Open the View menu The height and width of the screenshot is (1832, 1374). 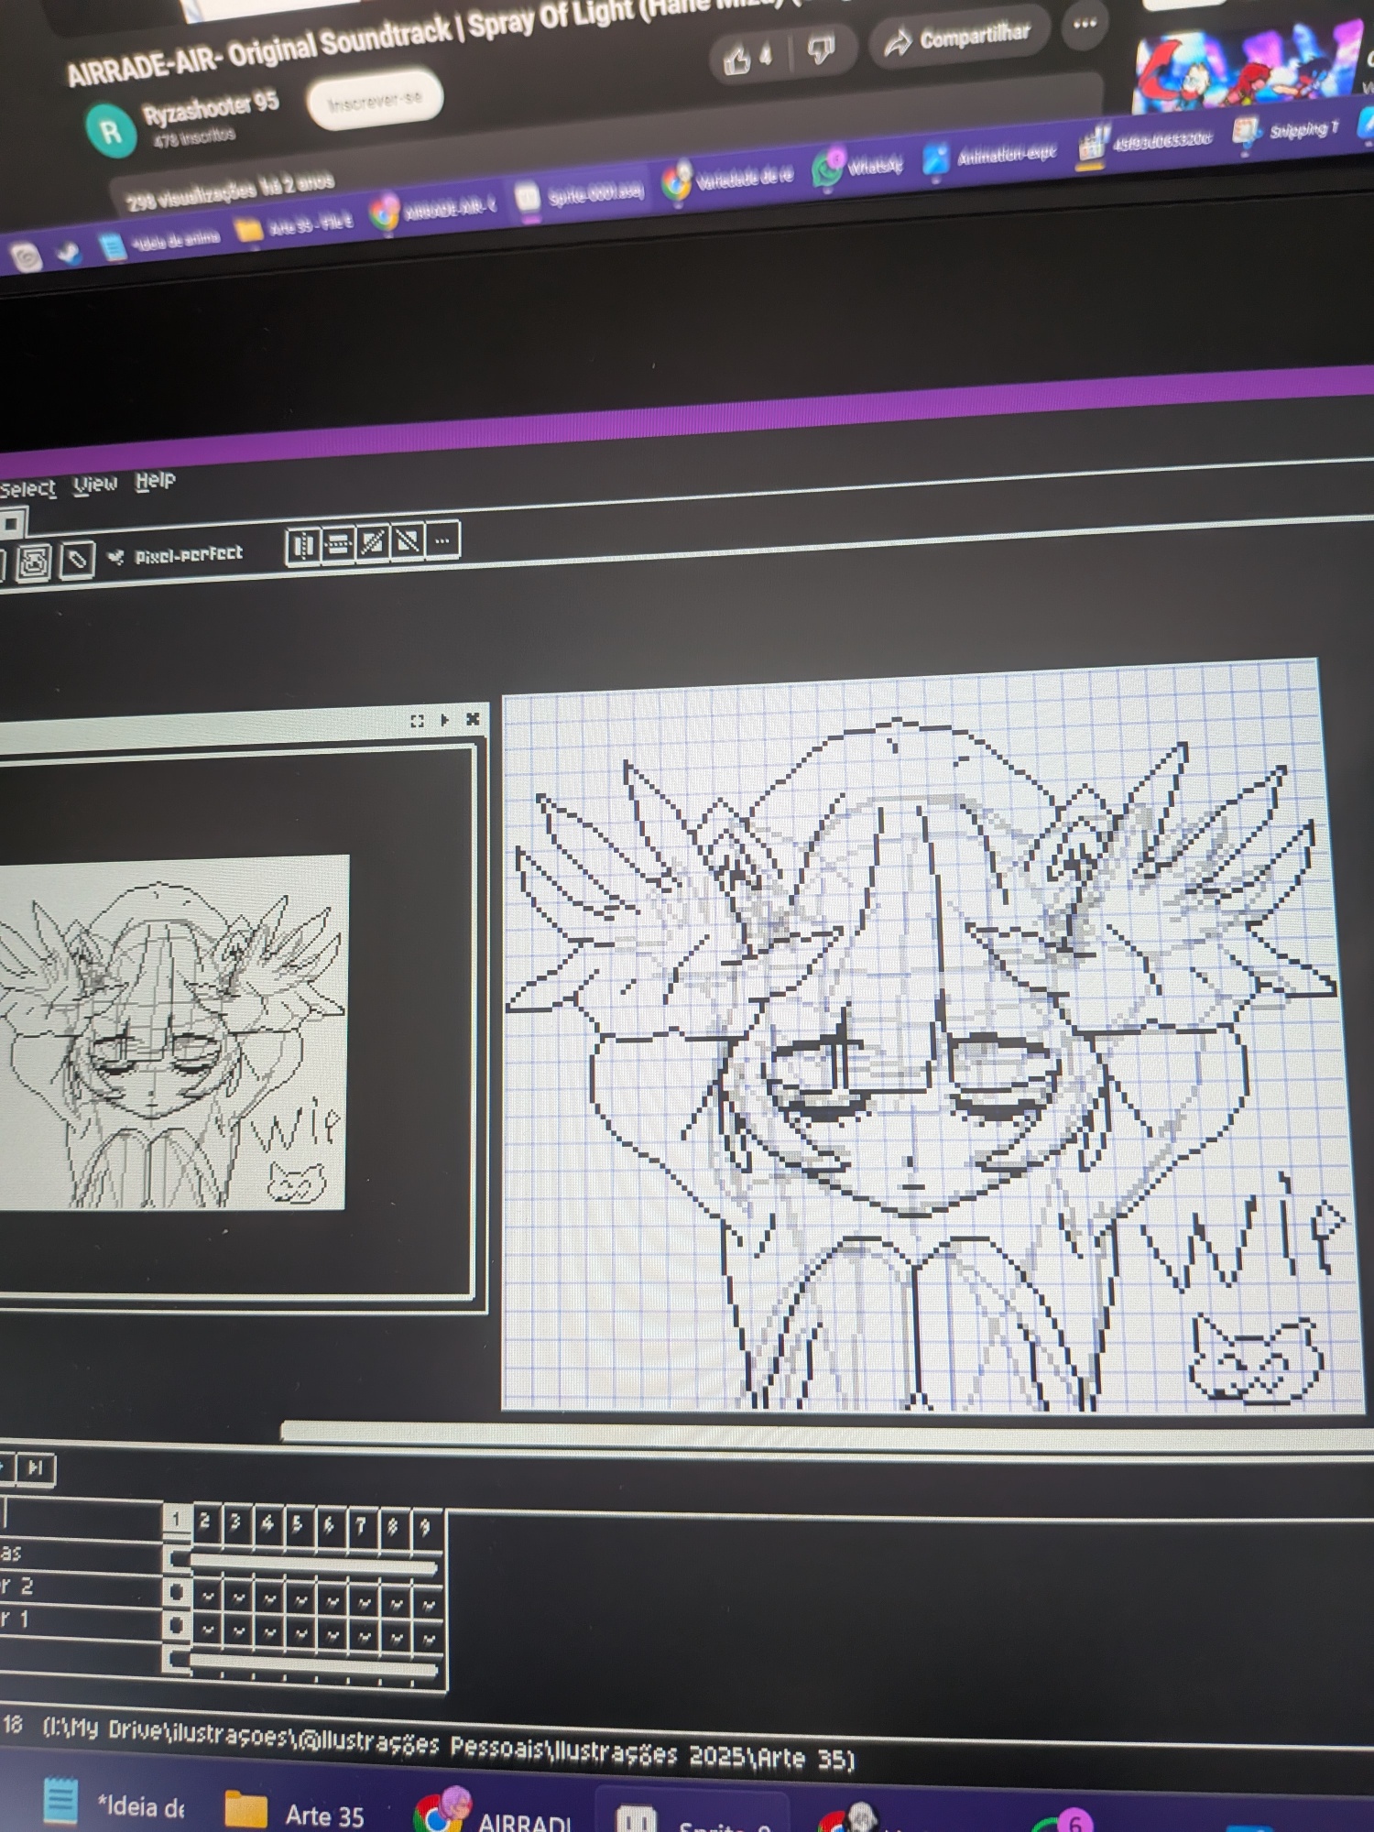click(x=95, y=484)
